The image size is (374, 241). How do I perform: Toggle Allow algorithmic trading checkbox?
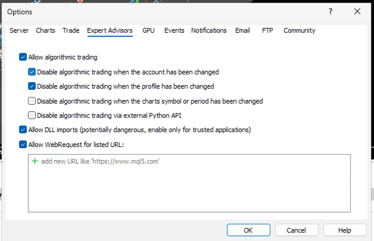(23, 57)
